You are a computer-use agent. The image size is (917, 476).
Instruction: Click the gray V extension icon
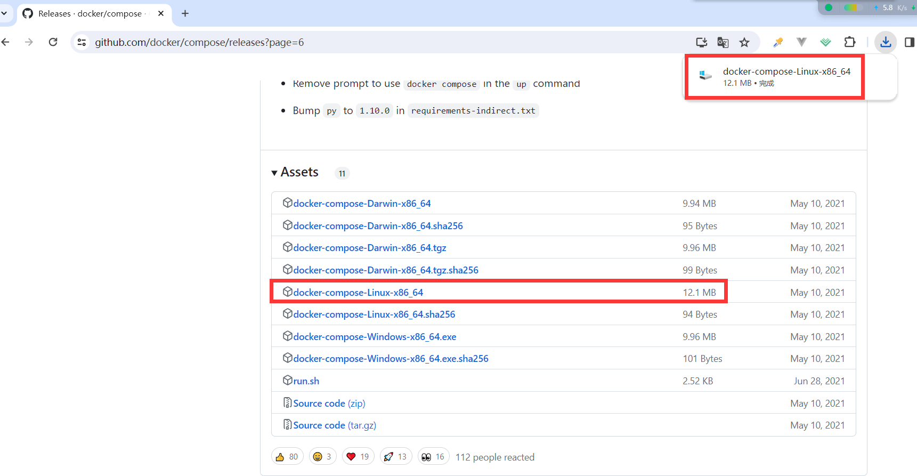click(801, 42)
